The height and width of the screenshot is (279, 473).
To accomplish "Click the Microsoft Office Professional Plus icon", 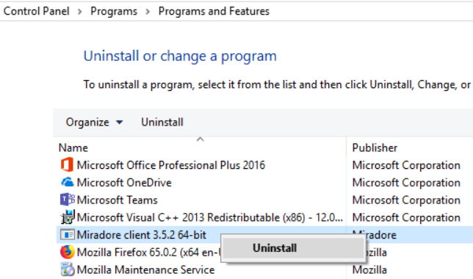I will point(67,165).
